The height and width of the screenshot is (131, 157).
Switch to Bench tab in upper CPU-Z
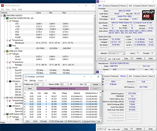coord(145,6)
